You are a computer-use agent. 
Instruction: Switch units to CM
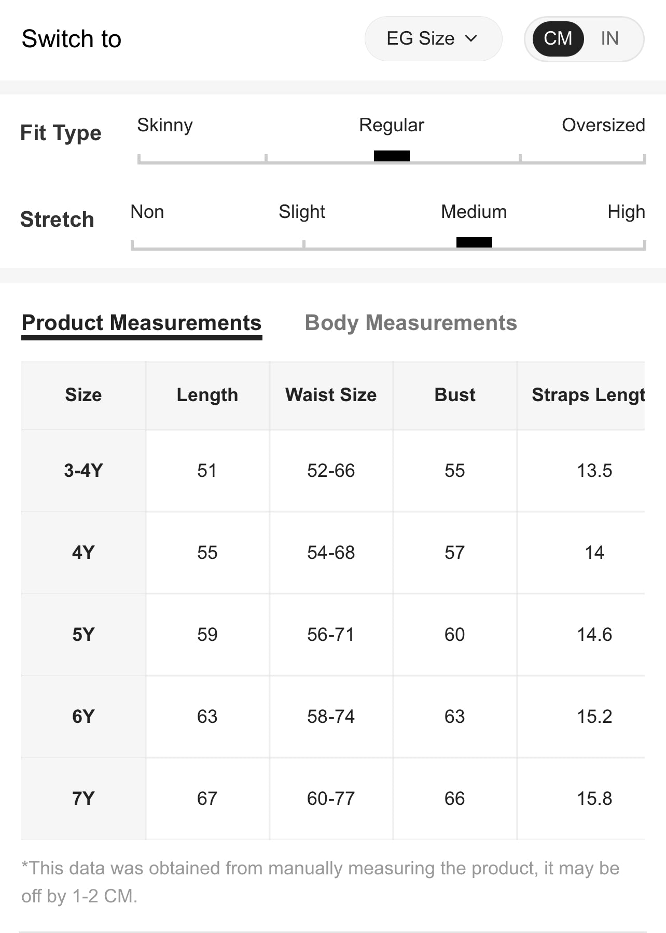(x=558, y=38)
